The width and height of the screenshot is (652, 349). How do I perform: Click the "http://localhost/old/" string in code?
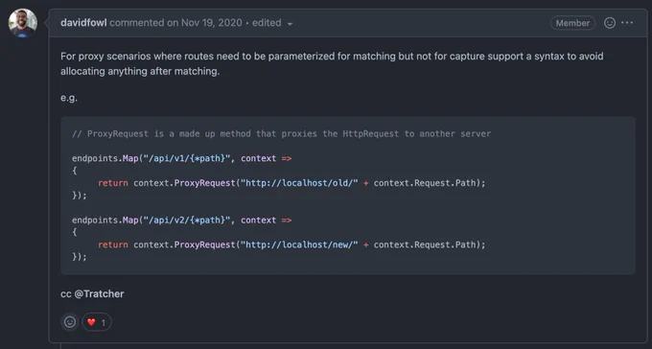pos(299,183)
